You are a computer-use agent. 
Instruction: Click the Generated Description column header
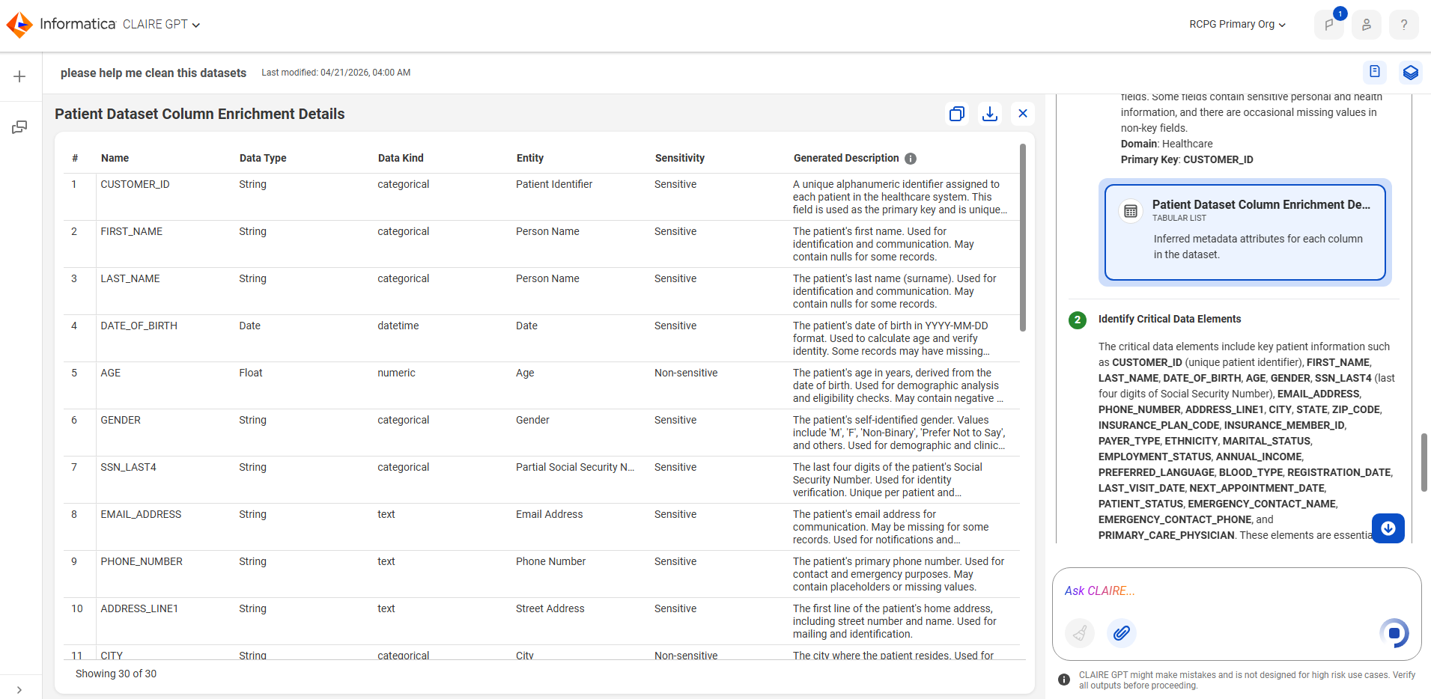pos(846,158)
